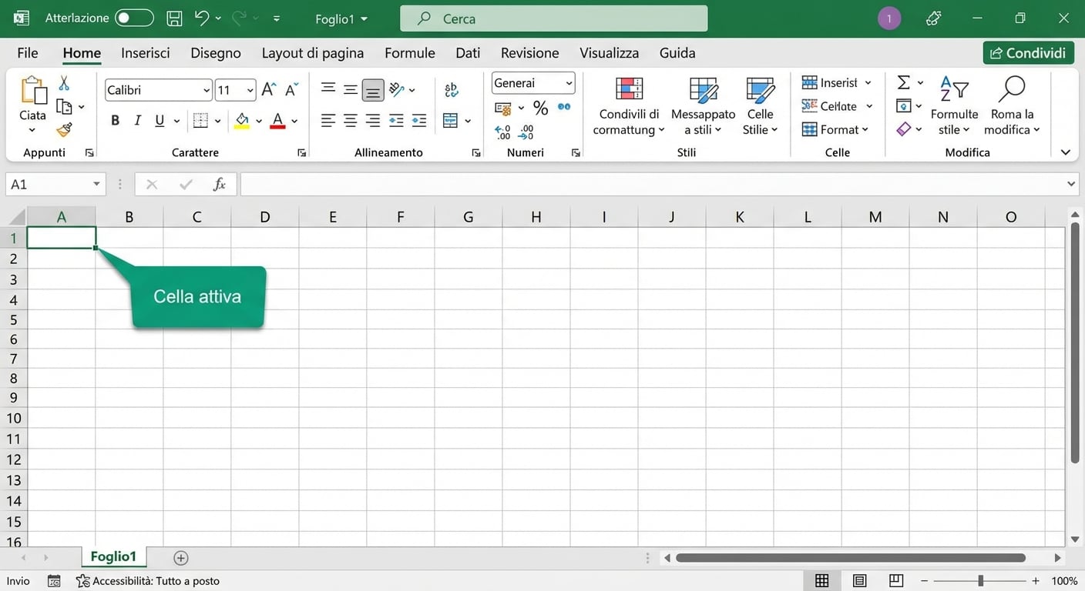The width and height of the screenshot is (1085, 591).
Task: Switch to page layout view in status bar
Action: pos(860,581)
